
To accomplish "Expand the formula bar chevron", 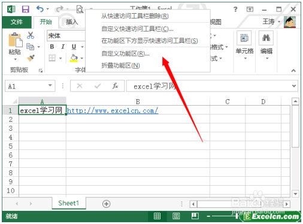I will tap(294, 86).
